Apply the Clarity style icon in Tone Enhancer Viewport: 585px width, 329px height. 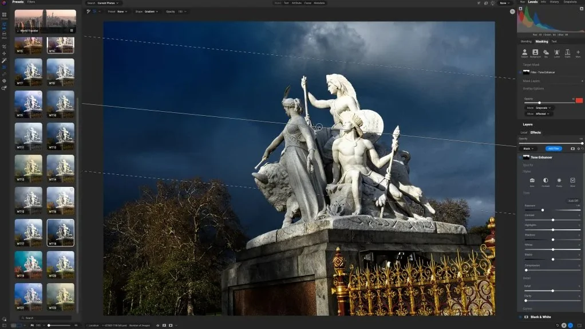pos(559,181)
